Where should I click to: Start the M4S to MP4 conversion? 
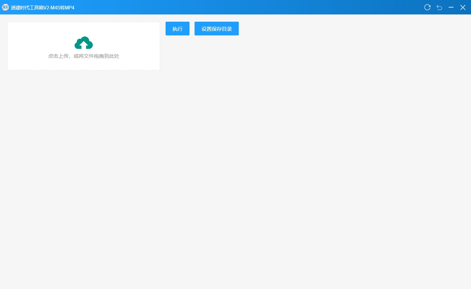point(177,29)
